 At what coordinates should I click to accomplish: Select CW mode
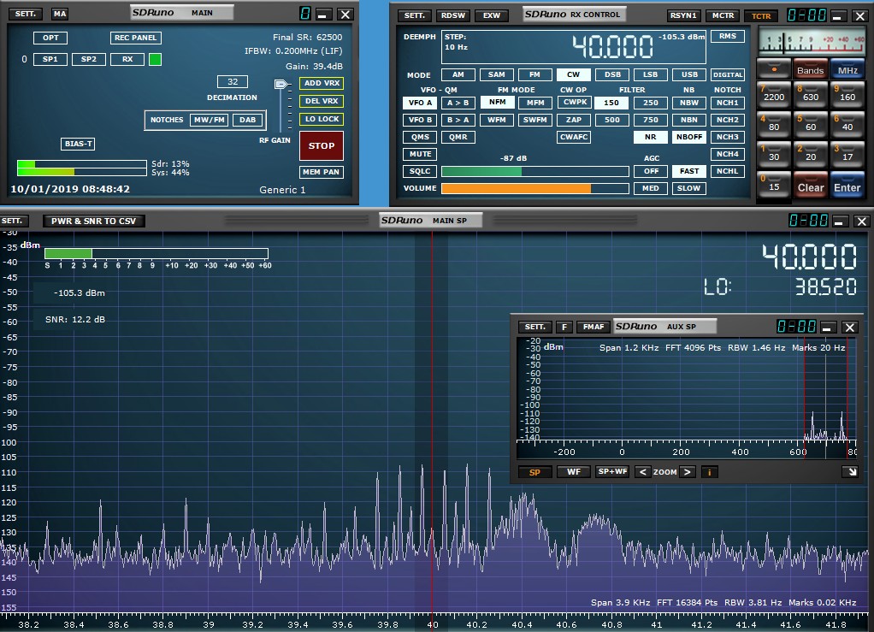[x=574, y=74]
